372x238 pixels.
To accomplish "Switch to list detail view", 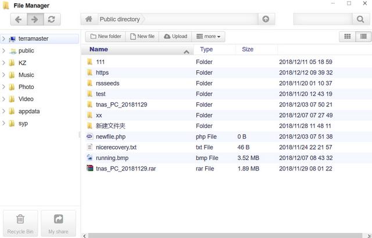I will [363, 36].
